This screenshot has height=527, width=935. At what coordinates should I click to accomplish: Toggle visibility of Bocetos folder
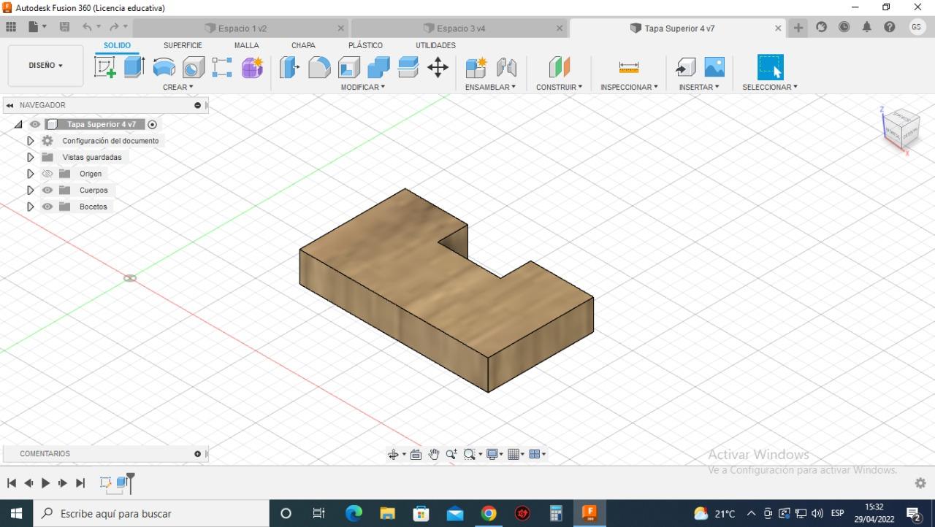click(47, 207)
